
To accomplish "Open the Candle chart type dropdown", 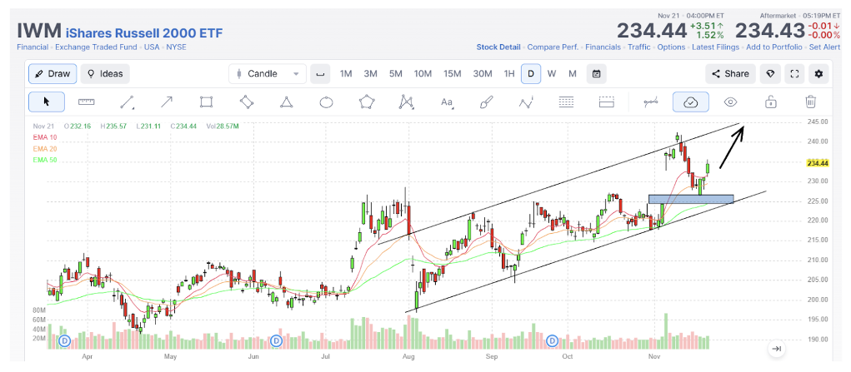I will pyautogui.click(x=268, y=74).
